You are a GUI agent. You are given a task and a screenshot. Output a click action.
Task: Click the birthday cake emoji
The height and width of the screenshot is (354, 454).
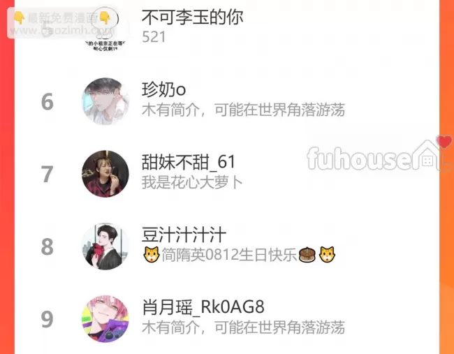point(307,255)
